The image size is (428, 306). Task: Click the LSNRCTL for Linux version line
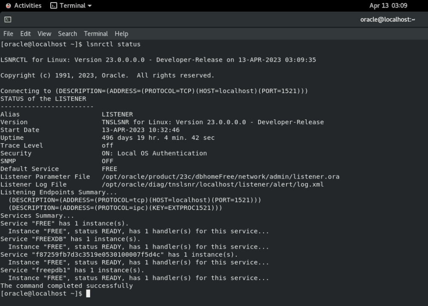pyautogui.click(x=158, y=60)
